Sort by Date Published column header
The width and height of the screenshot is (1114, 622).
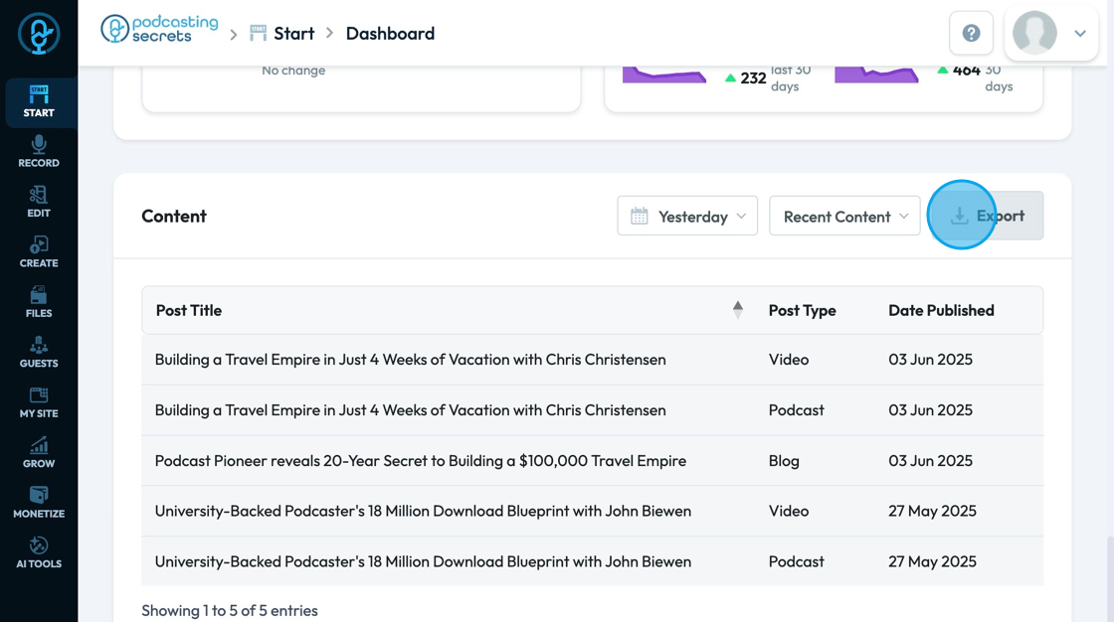pos(941,310)
